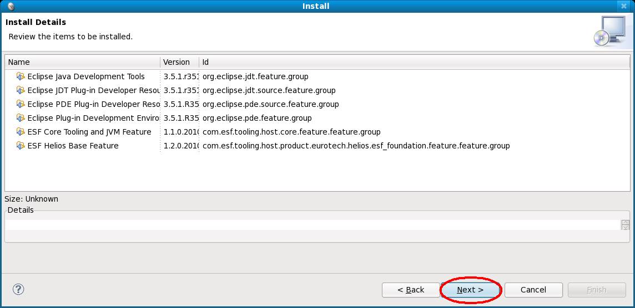Sort the list by the Id column
This screenshot has height=308, width=635.
click(x=415, y=62)
